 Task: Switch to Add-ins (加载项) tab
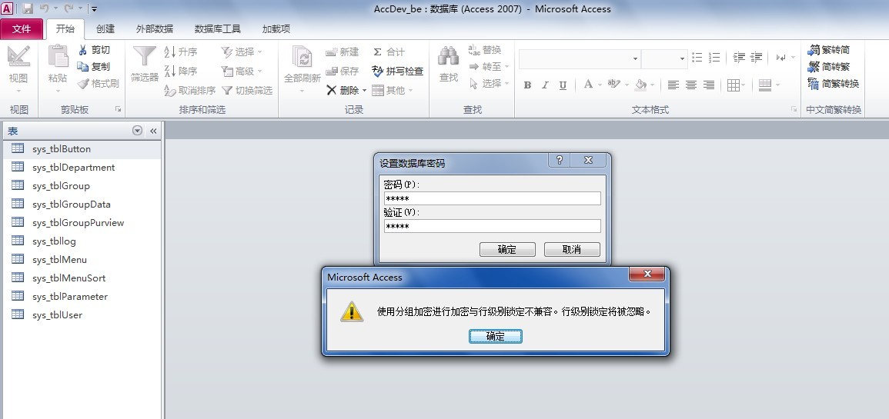coord(276,29)
